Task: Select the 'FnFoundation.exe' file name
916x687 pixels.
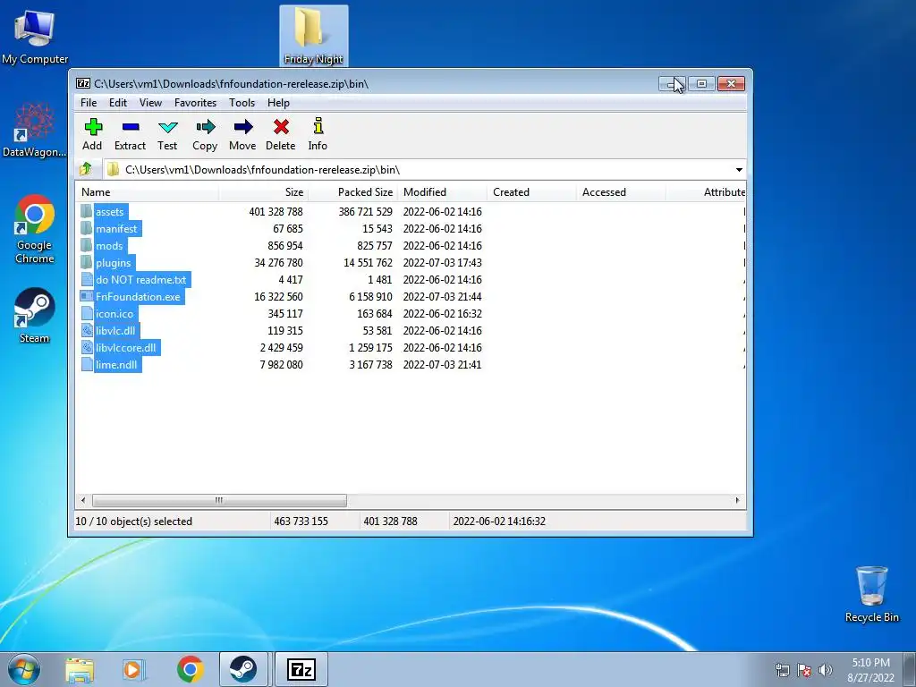Action: tap(138, 297)
